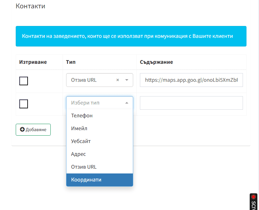Click the down arrow of the Отзив URL dropdown
259x210 pixels.
point(127,80)
